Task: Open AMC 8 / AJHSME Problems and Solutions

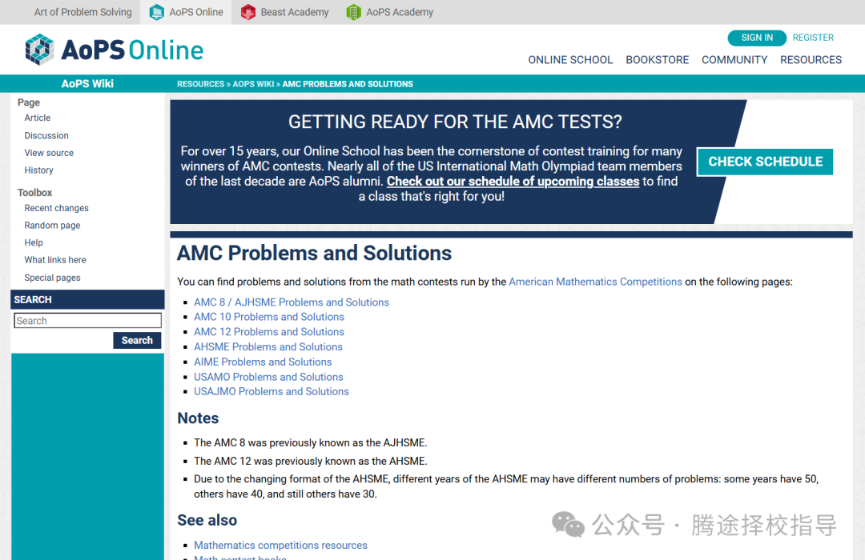Action: [x=292, y=302]
